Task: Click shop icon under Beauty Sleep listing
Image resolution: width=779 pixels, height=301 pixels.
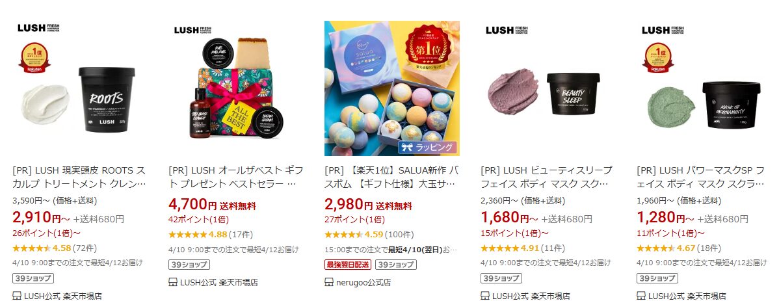Action: (x=485, y=296)
